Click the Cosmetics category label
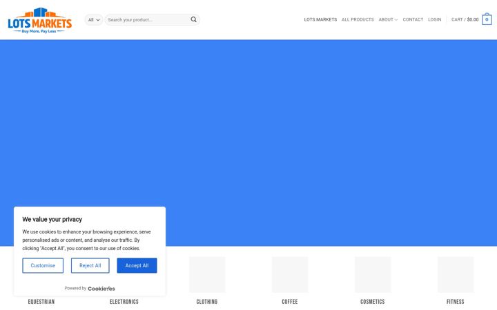The height and width of the screenshot is (310, 497). click(373, 302)
